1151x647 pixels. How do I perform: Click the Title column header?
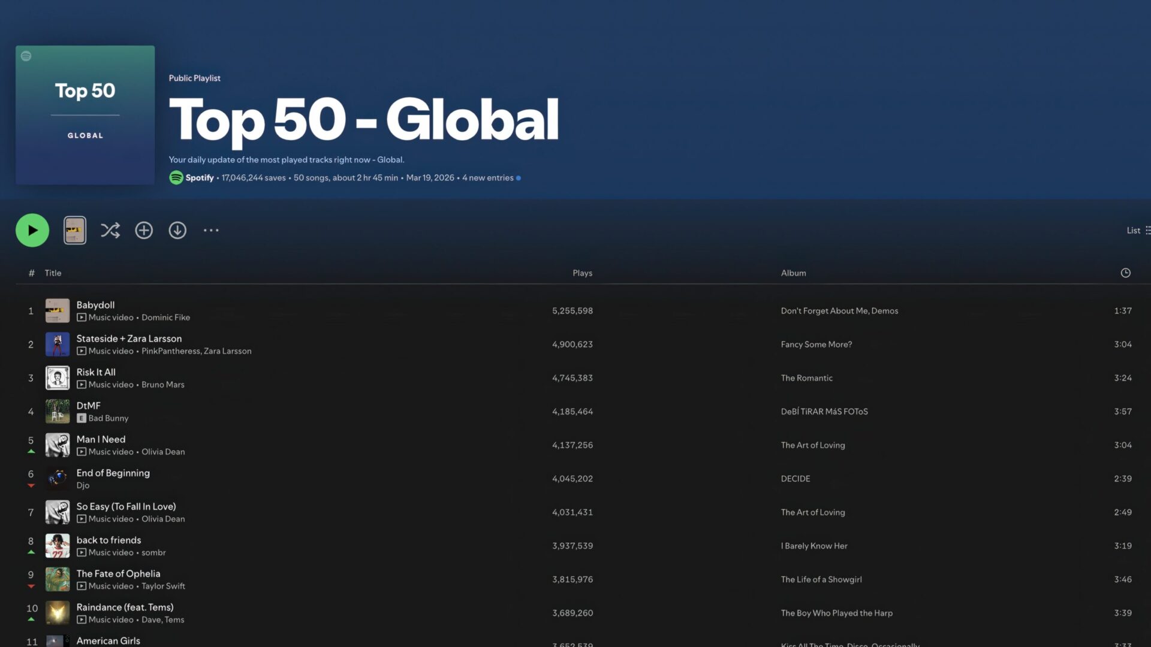pyautogui.click(x=53, y=273)
